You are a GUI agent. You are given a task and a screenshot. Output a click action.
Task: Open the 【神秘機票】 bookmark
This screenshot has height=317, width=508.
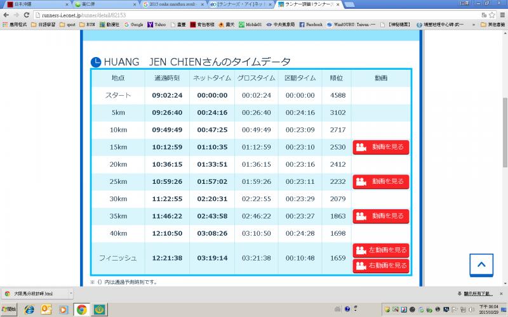click(396, 25)
